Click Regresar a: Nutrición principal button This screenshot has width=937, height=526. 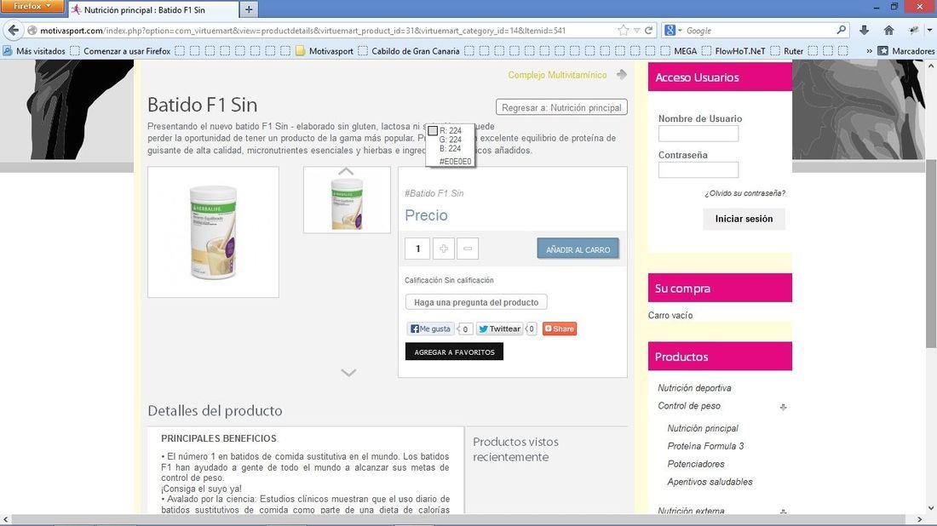click(x=561, y=107)
